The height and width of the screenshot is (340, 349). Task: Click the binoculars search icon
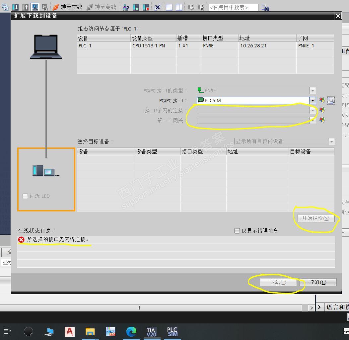point(265,8)
